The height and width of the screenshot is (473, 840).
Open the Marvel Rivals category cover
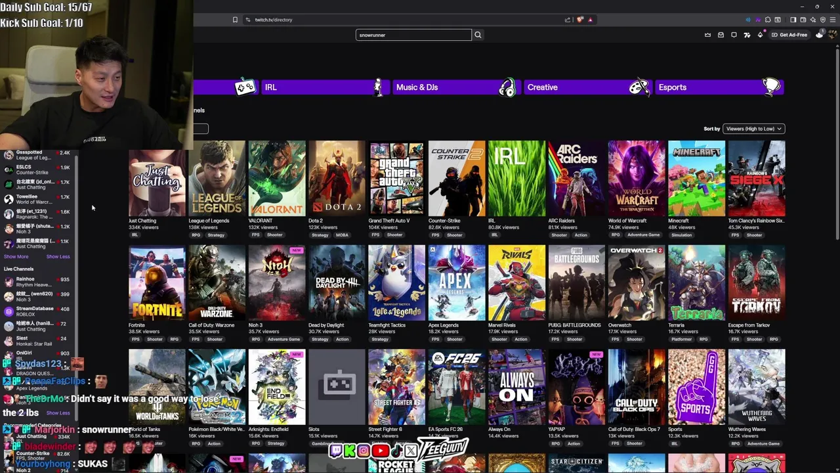click(x=516, y=282)
